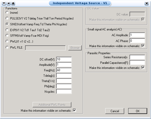Click the DC offset[V] input field
151x119 pixels.
(64, 59)
